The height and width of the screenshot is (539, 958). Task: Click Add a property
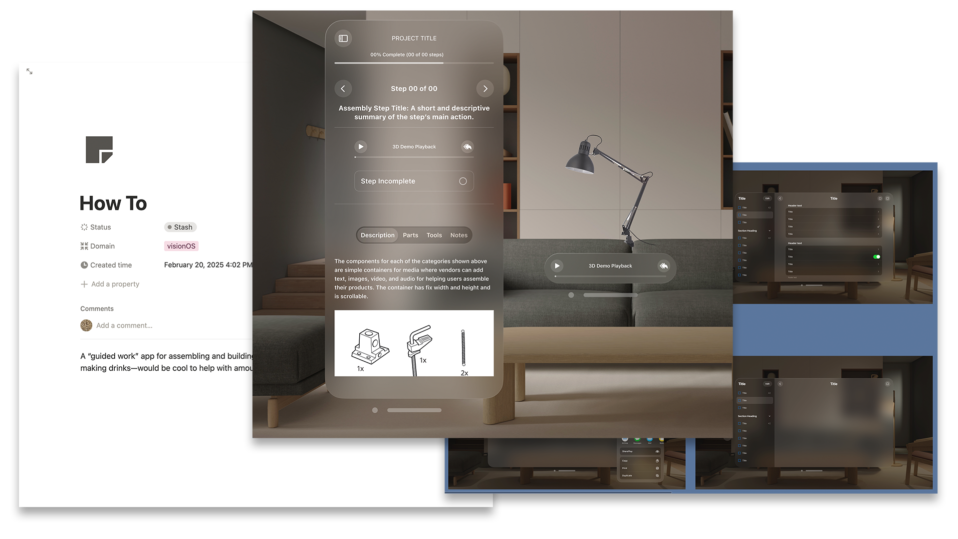pos(110,284)
